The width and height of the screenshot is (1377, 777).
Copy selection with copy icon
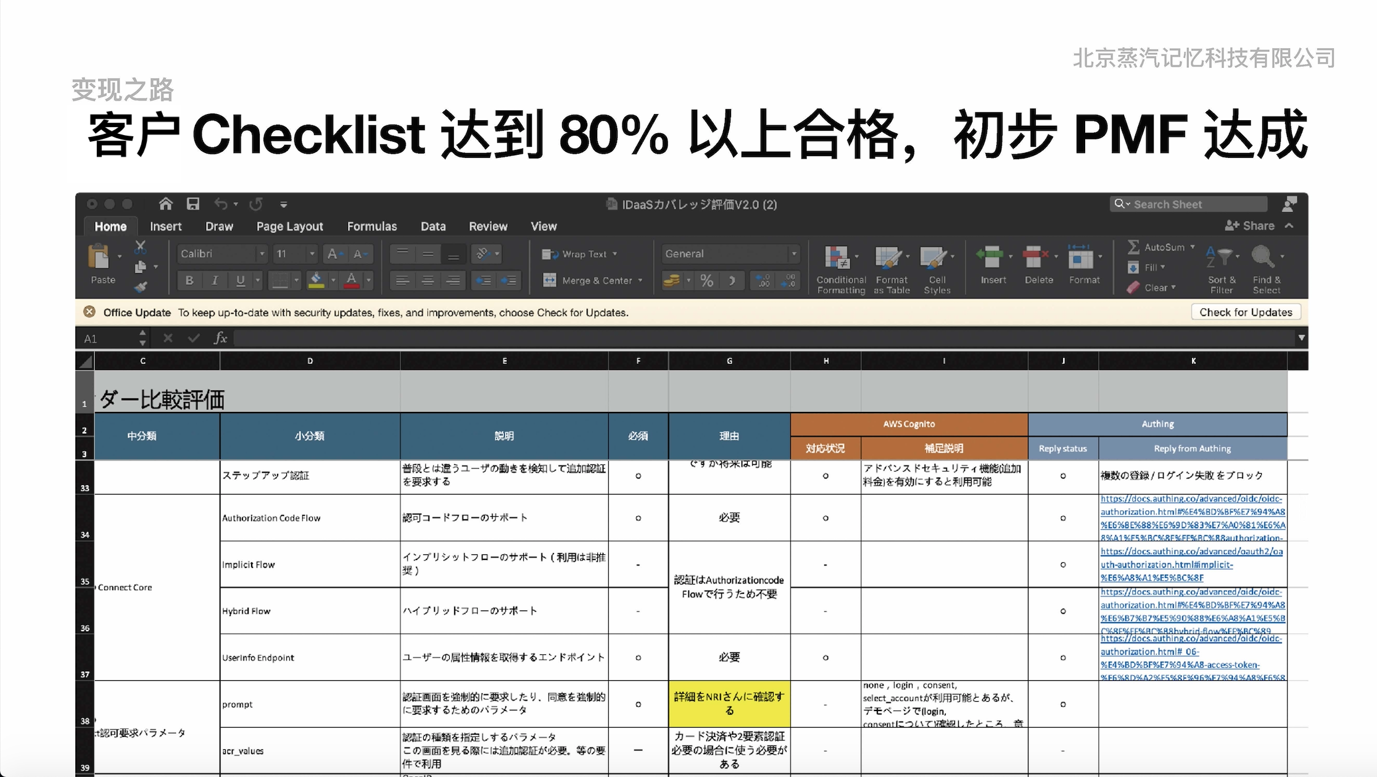coord(141,266)
